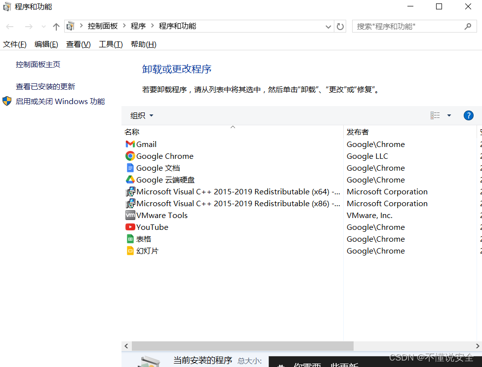Click the YouTube icon in list

(130, 227)
